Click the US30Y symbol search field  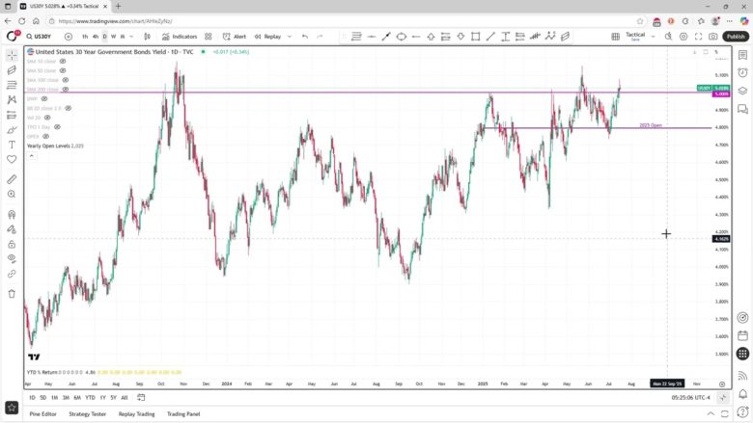point(42,37)
